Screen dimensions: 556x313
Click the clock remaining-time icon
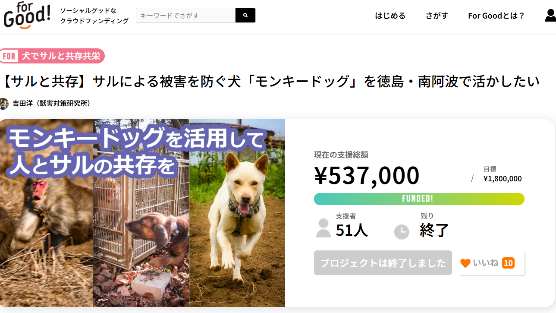(401, 232)
